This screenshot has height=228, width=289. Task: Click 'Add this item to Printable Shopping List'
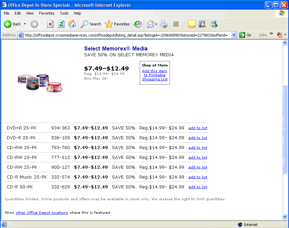tap(155, 75)
